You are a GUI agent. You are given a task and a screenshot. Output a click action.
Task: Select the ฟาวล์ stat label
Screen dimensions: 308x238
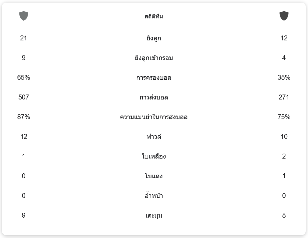(154, 137)
